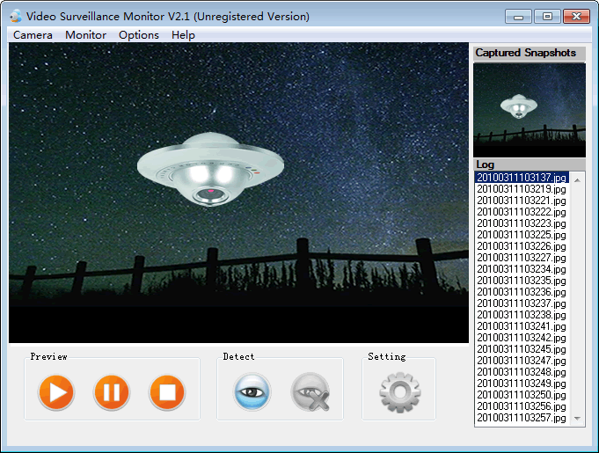Disable detection using the crossed-out eye icon
The width and height of the screenshot is (599, 453).
pyautogui.click(x=310, y=391)
